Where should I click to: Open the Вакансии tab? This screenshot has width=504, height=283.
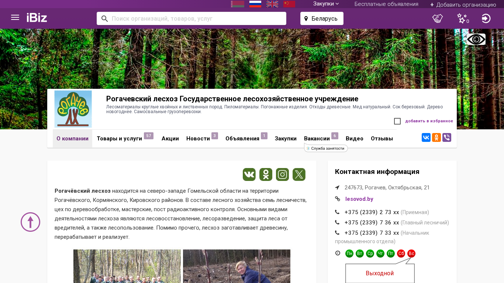[321, 139]
